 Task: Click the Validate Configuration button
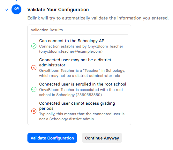click(x=52, y=138)
